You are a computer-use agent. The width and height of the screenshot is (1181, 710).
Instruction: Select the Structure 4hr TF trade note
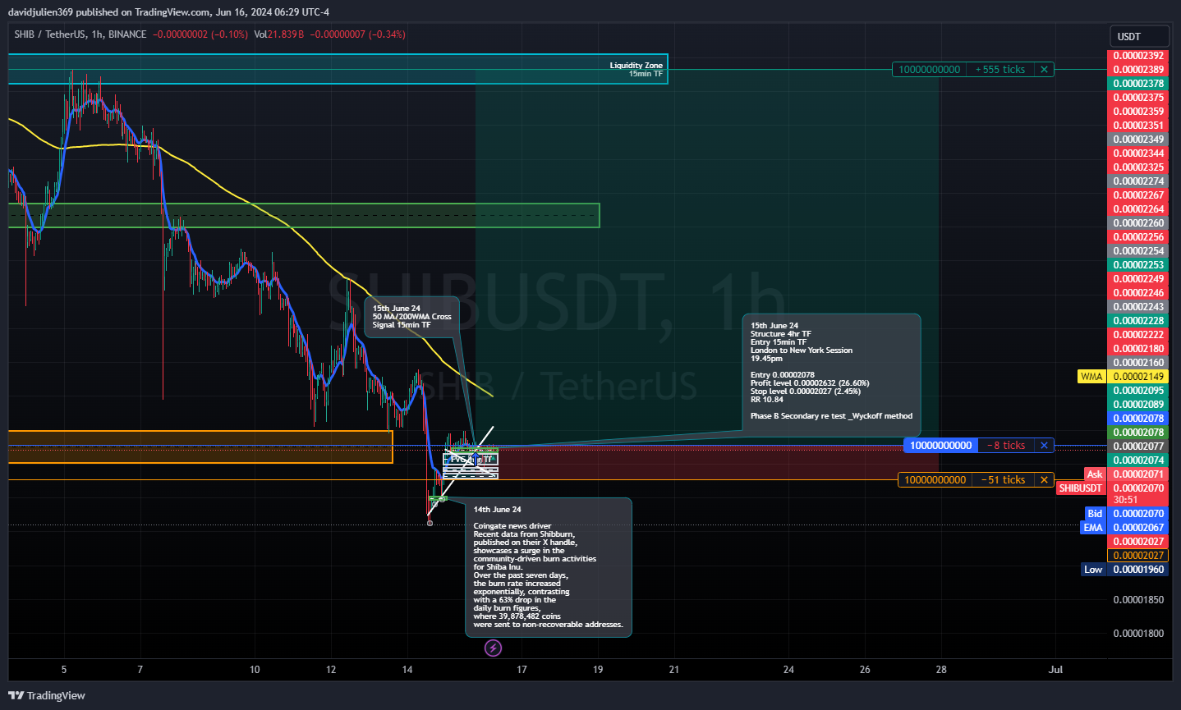831,374
